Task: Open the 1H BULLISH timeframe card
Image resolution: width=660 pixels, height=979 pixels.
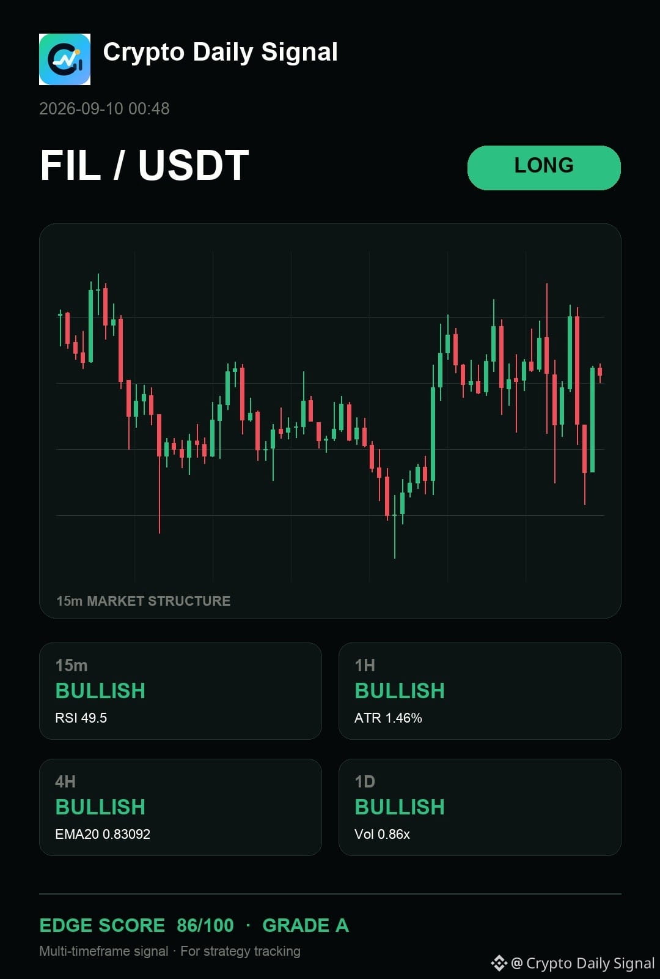Action: (x=480, y=691)
